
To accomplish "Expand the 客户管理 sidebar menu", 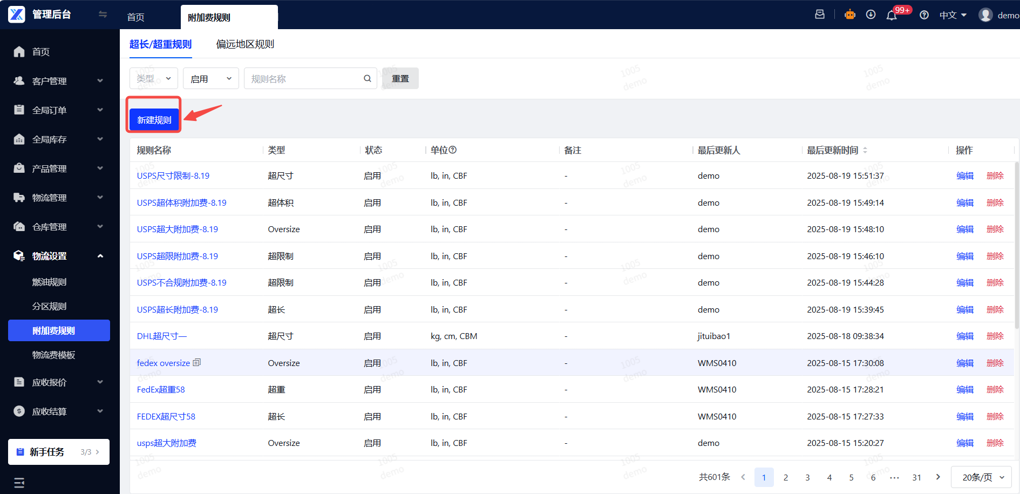I will click(x=58, y=81).
